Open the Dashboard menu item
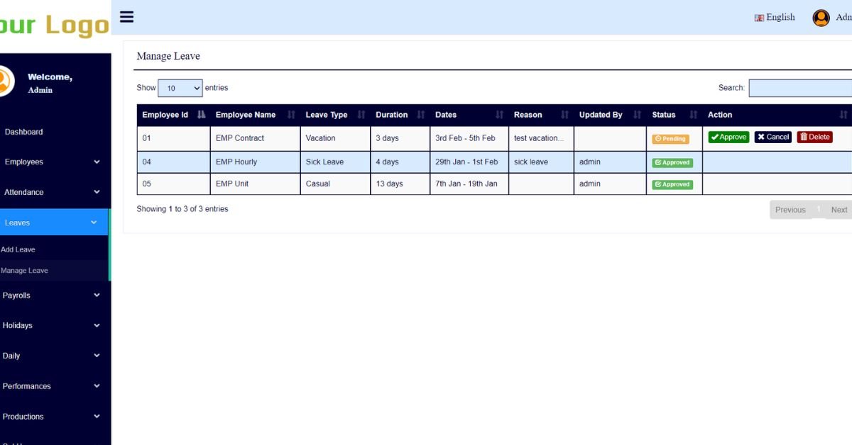 coord(23,132)
